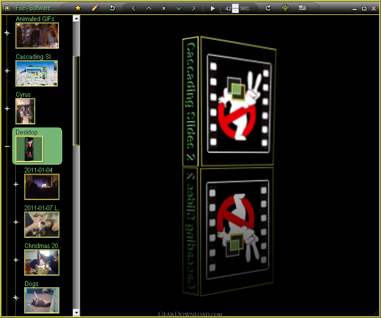Image resolution: width=381 pixels, height=318 pixels.
Task: Decrease slideshow seconds with down stepper
Action: (x=235, y=11)
